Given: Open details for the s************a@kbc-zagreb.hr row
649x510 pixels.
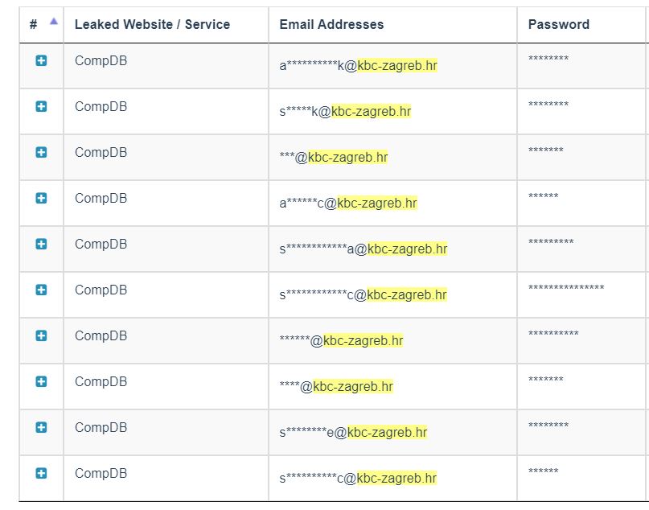Looking at the screenshot, I should pyautogui.click(x=41, y=245).
